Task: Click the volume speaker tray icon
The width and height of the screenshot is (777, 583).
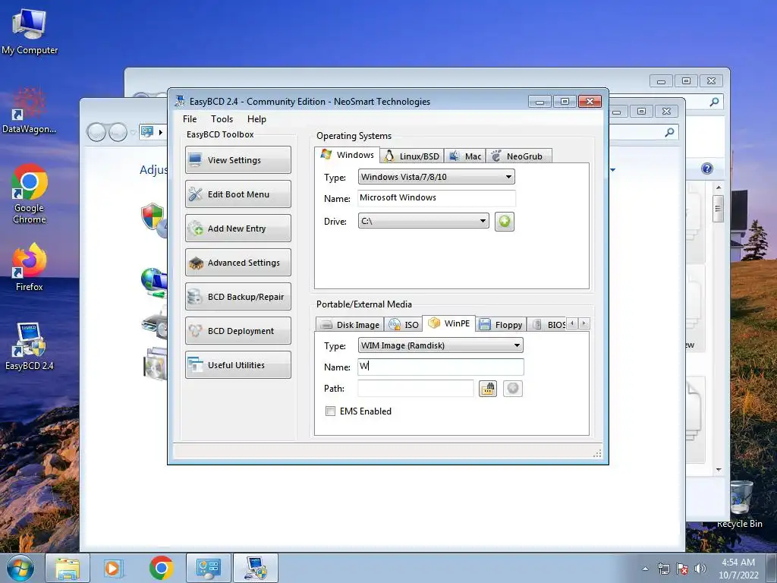Action: [x=700, y=569]
